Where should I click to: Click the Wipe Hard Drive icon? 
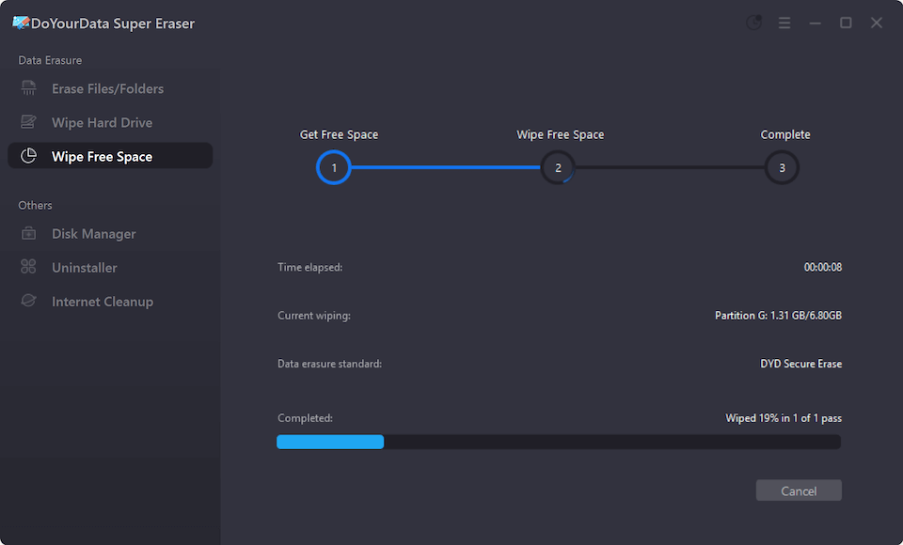29,122
